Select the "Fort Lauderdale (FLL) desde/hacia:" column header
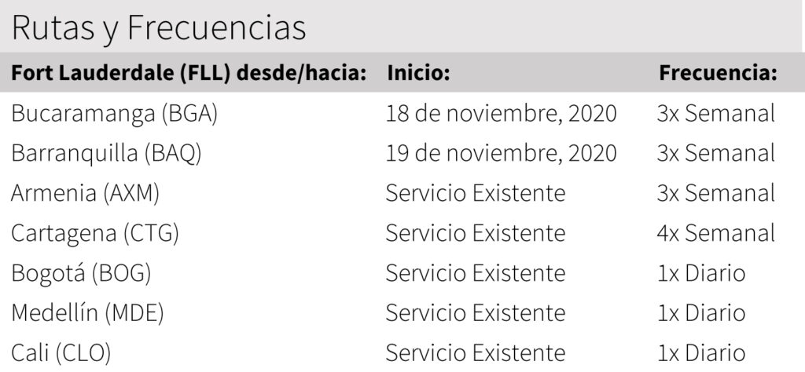Screen dimensions: 805x372 click(189, 73)
